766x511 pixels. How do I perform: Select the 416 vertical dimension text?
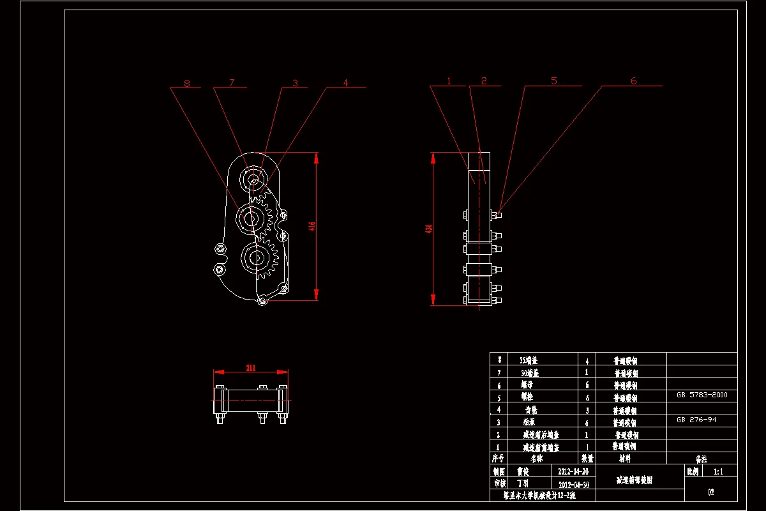click(x=312, y=227)
